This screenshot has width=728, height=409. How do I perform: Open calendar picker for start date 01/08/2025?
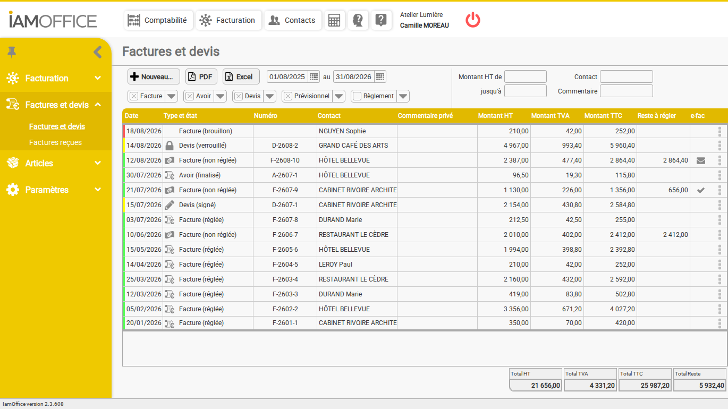click(314, 76)
